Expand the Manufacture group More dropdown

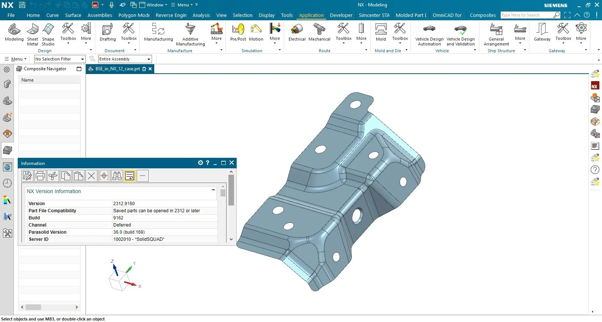point(216,33)
